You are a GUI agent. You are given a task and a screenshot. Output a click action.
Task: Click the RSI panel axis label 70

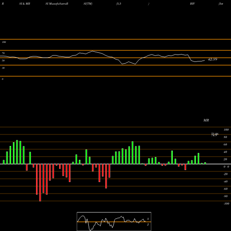3,53
